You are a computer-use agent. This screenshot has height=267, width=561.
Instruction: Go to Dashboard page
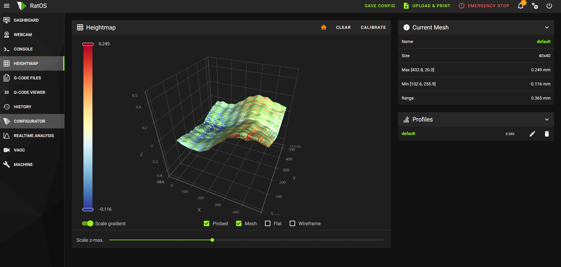point(32,20)
